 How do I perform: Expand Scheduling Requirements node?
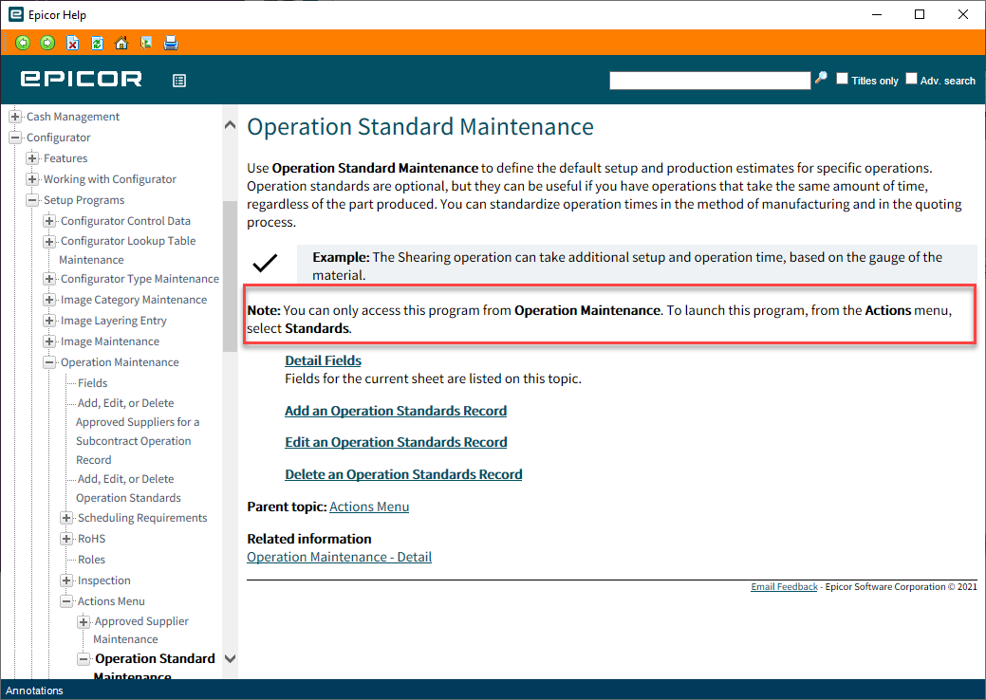[x=66, y=518]
